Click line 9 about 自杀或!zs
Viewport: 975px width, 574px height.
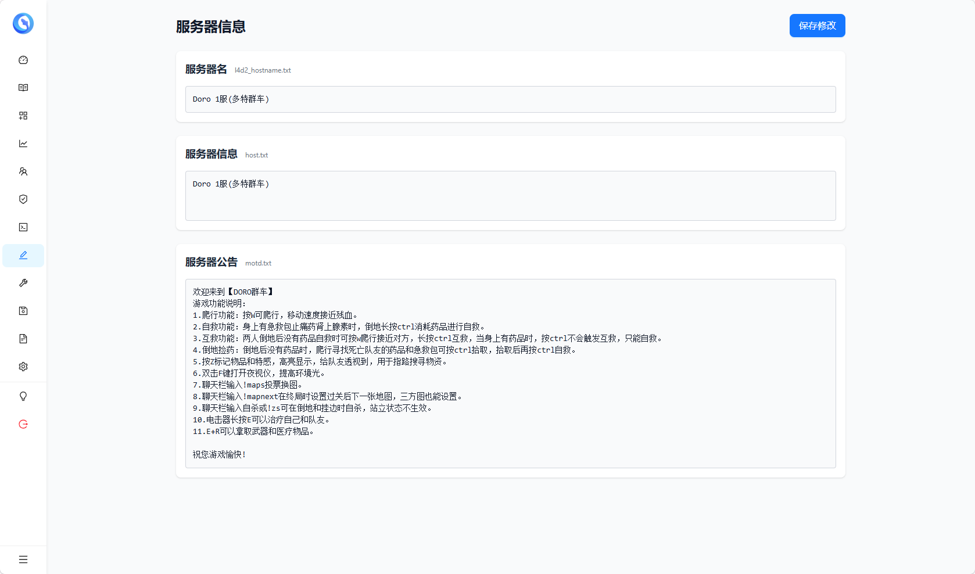click(313, 408)
